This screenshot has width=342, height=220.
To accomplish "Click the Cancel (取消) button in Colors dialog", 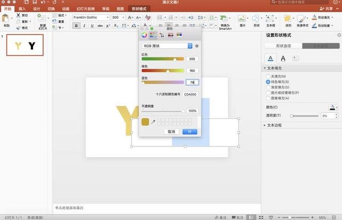I will pyautogui.click(x=172, y=132).
